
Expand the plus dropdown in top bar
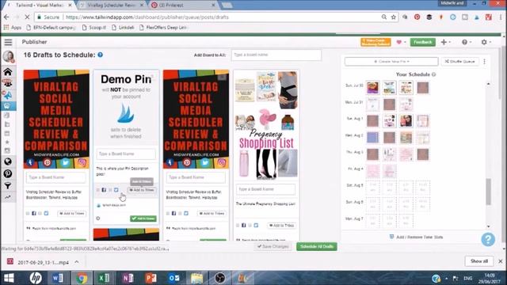445,42
